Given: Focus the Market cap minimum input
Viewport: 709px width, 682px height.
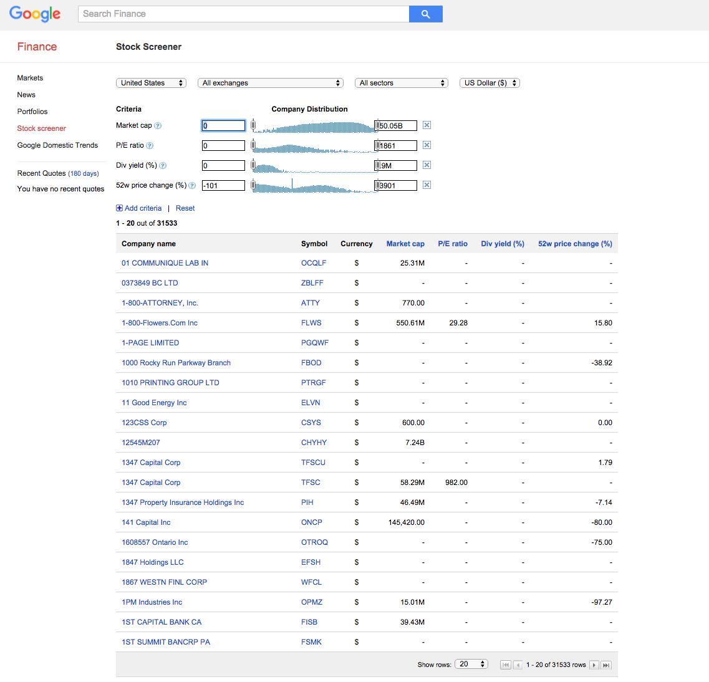Looking at the screenshot, I should [x=223, y=126].
